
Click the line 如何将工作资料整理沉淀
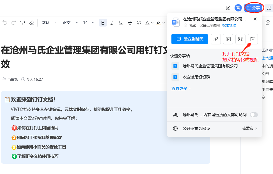pyautogui.click(x=39, y=138)
